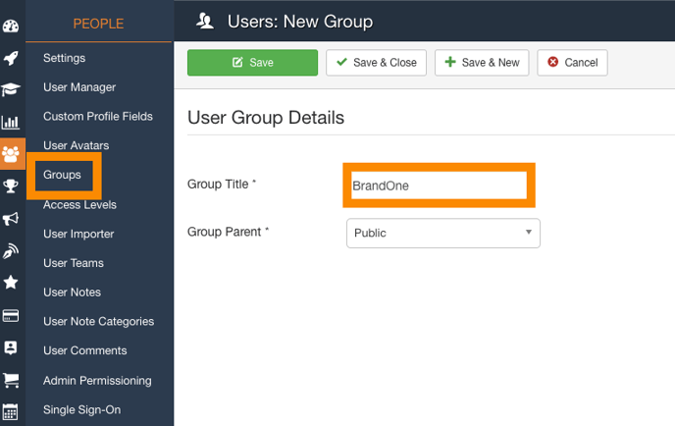Open the megaphone announcements icon
This screenshot has width=675, height=426.
tap(12, 218)
